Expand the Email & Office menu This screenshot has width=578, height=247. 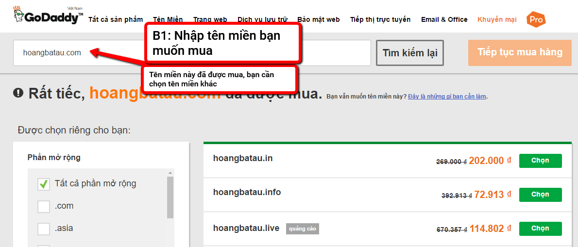(444, 20)
